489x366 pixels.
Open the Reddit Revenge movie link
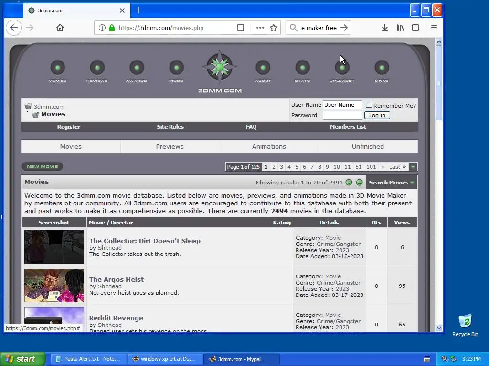[116, 318]
